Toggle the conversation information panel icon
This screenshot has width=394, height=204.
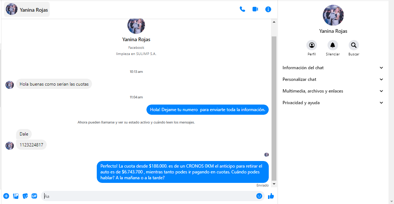click(268, 9)
